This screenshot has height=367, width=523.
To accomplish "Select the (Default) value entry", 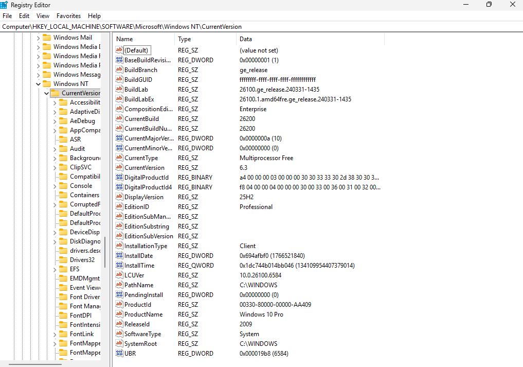I will [137, 50].
